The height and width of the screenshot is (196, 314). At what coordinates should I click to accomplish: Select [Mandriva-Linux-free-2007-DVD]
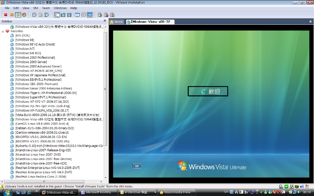38,154
